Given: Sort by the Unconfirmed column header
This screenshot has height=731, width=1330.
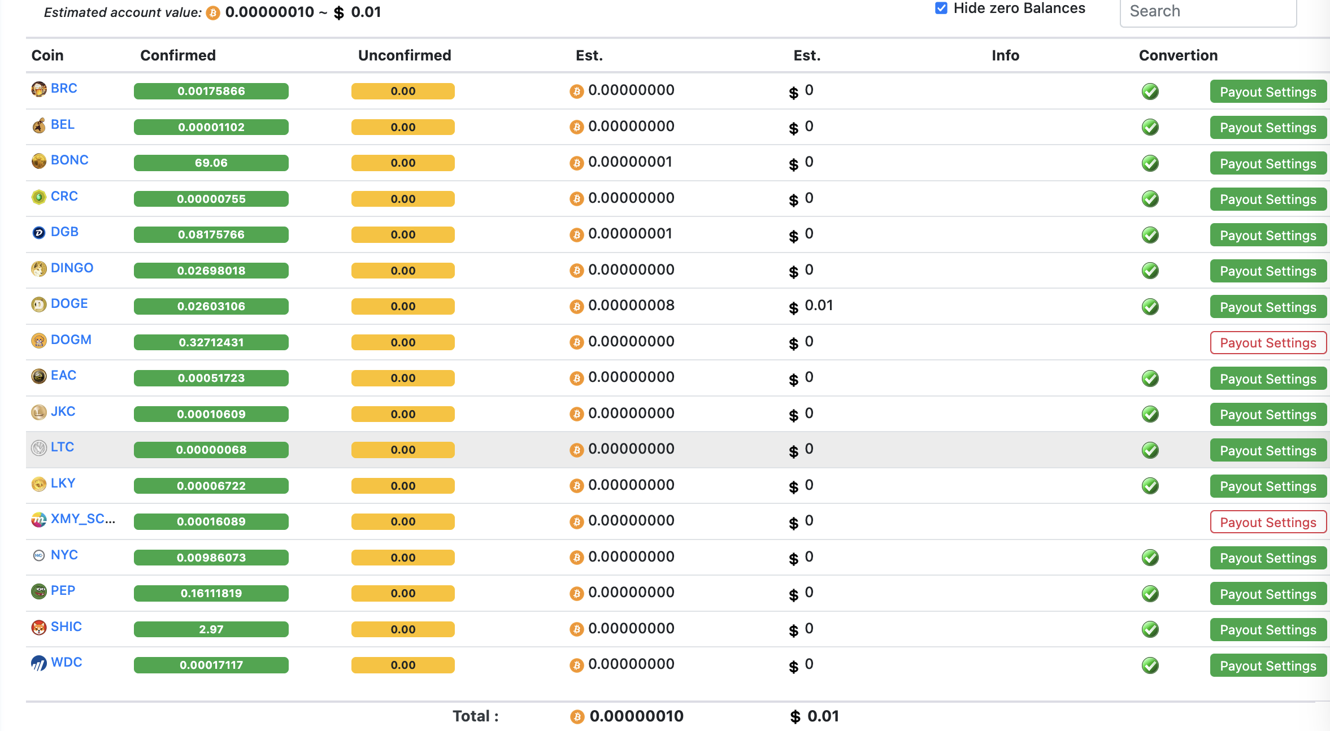Looking at the screenshot, I should pos(405,55).
